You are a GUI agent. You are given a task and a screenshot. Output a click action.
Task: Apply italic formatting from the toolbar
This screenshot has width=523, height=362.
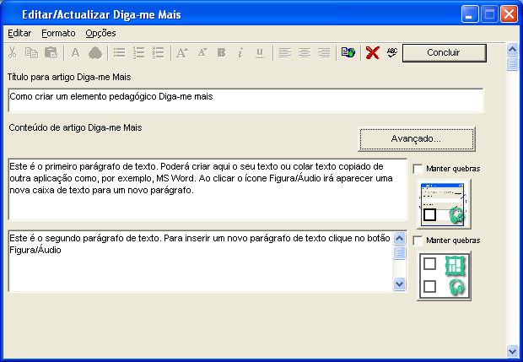coord(240,53)
